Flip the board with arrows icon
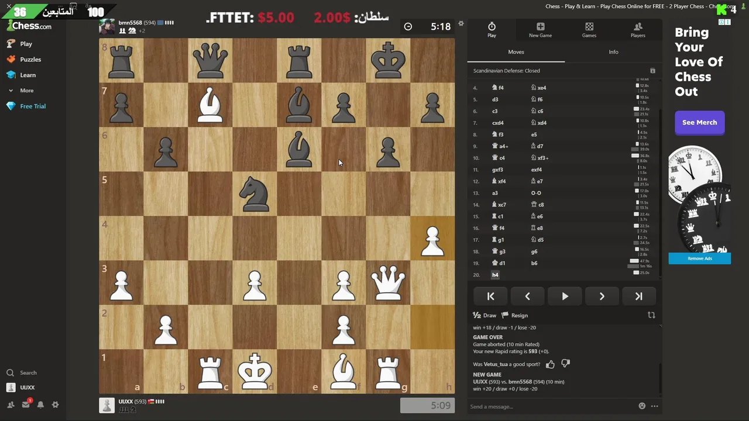Viewport: 749px width, 421px height. coord(651,315)
